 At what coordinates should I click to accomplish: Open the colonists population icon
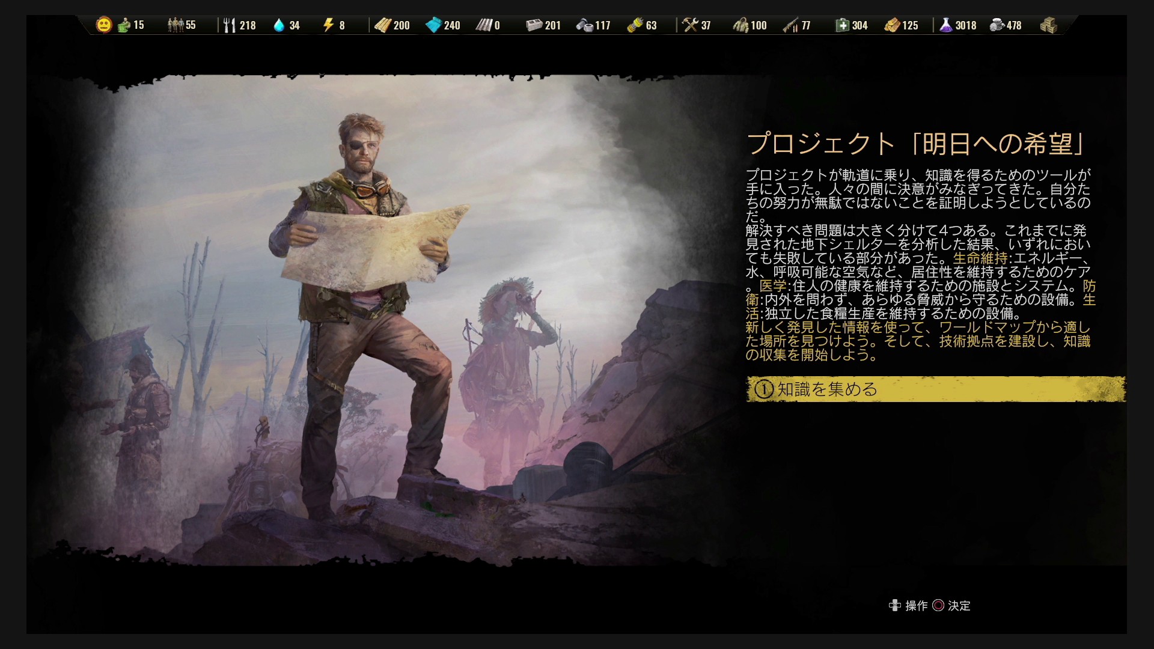click(176, 25)
